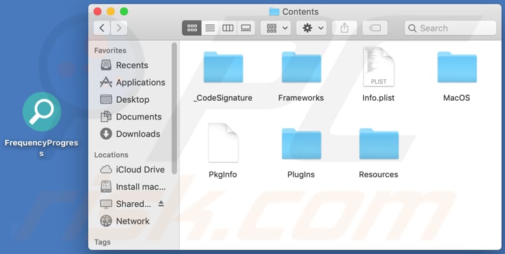
Task: Click the Contents folder title icon
Action: click(274, 12)
